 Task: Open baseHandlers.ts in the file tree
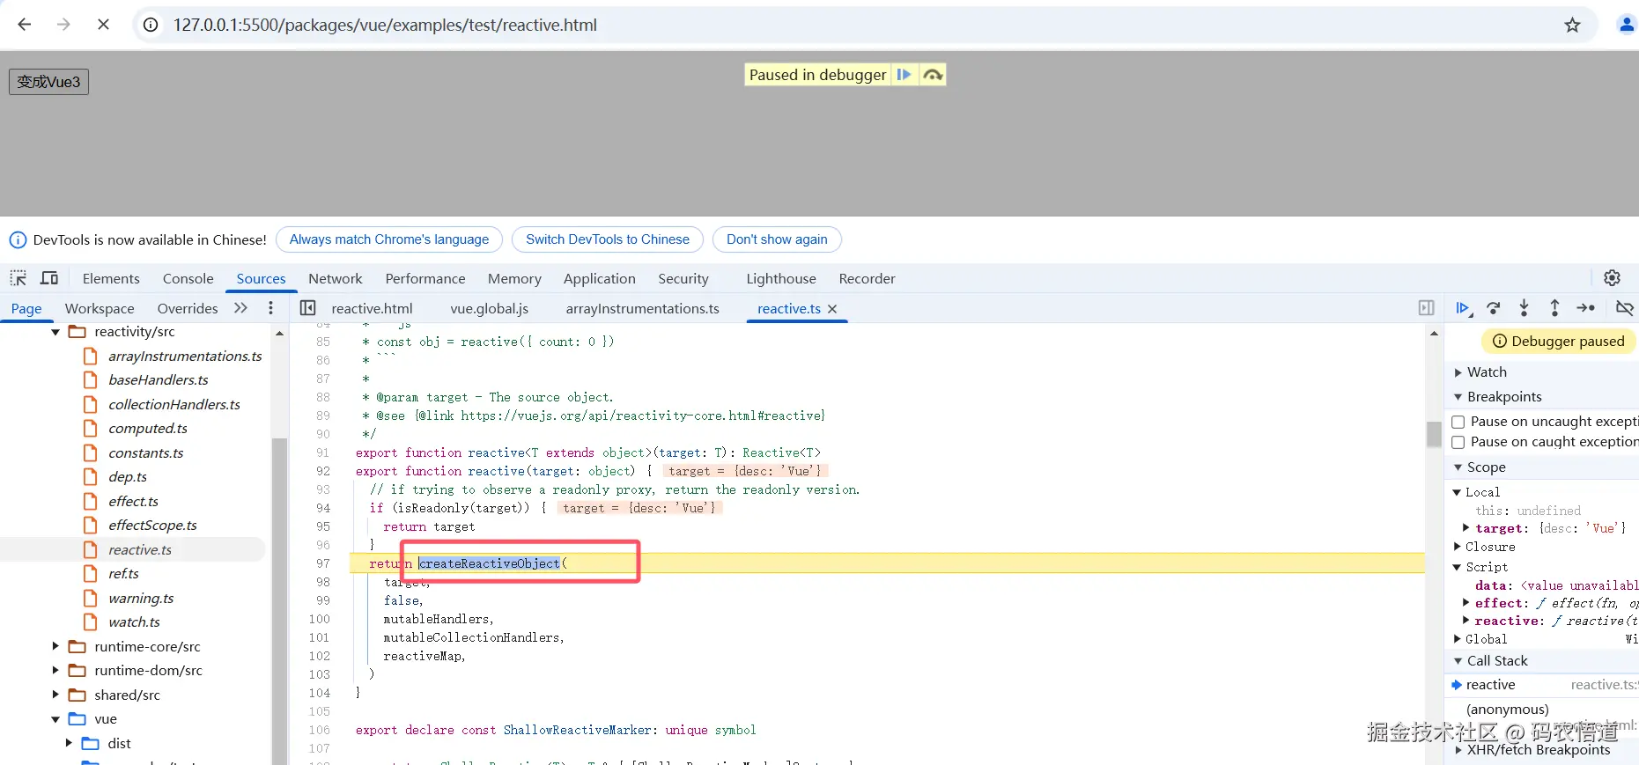click(x=159, y=380)
